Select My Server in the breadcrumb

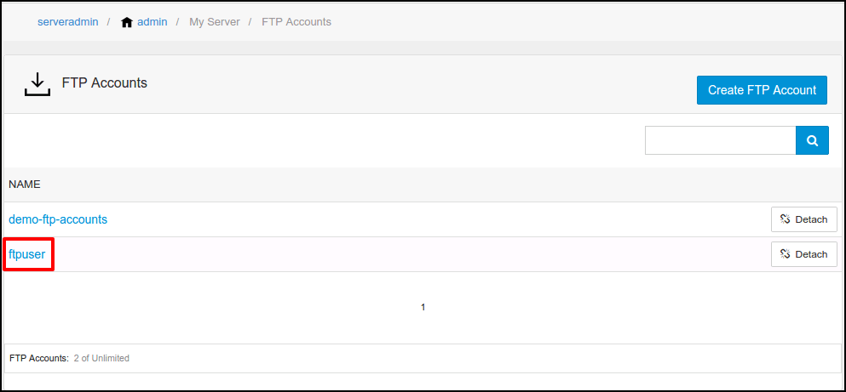213,22
